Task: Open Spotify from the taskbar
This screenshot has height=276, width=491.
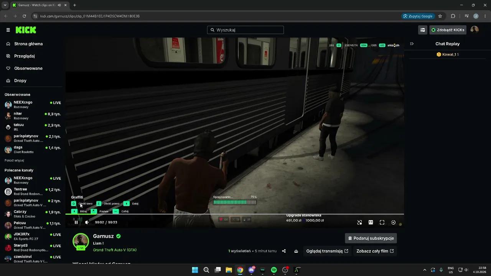Action: pos(274,270)
